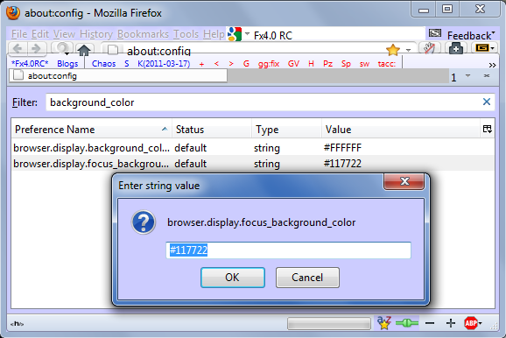Open the Feedback menu button
This screenshot has height=338, width=506.
pos(471,35)
